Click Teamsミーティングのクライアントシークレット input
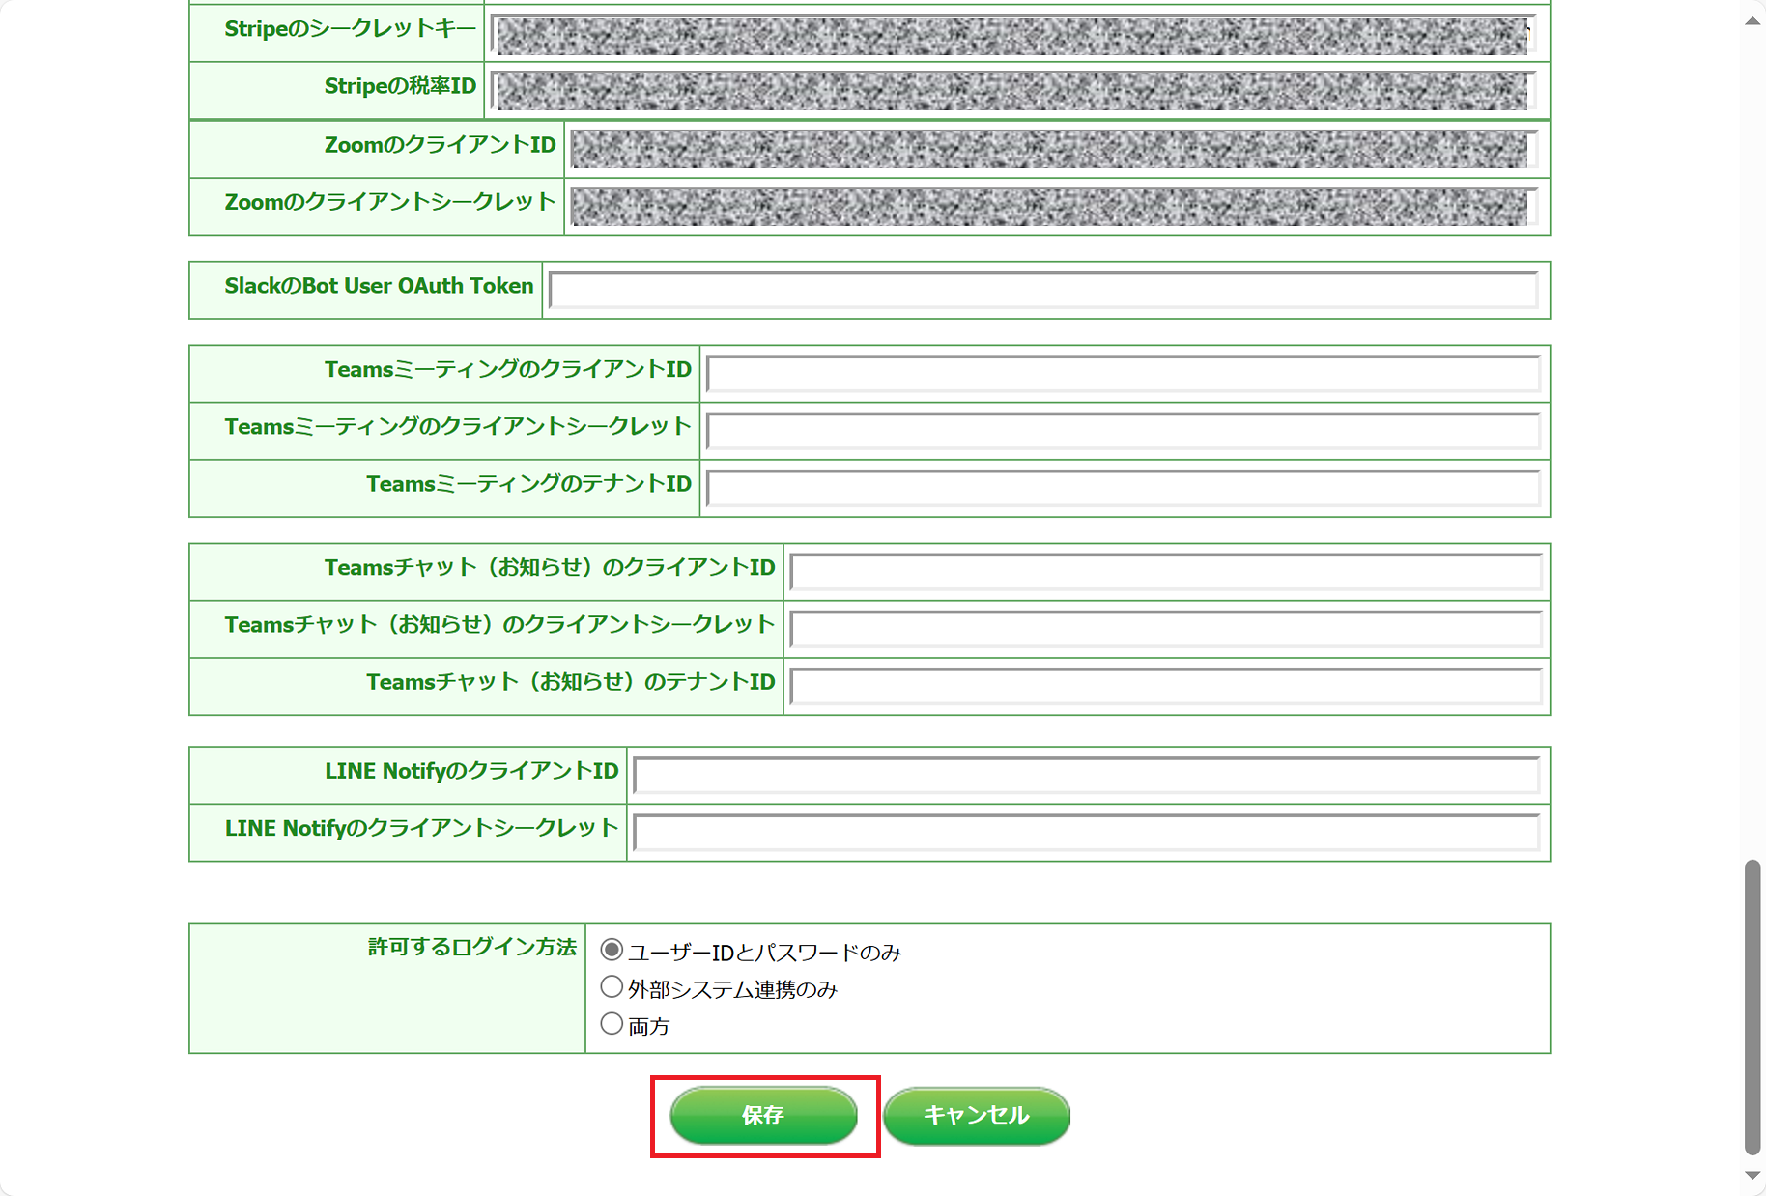Screen dimensions: 1766x1196 [1124, 431]
